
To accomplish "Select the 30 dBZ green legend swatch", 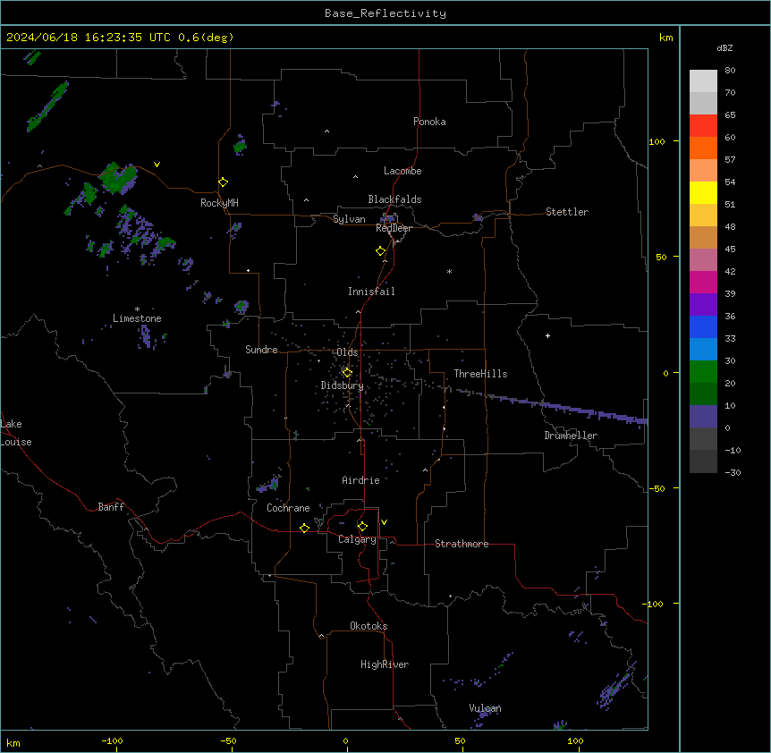I will click(703, 372).
